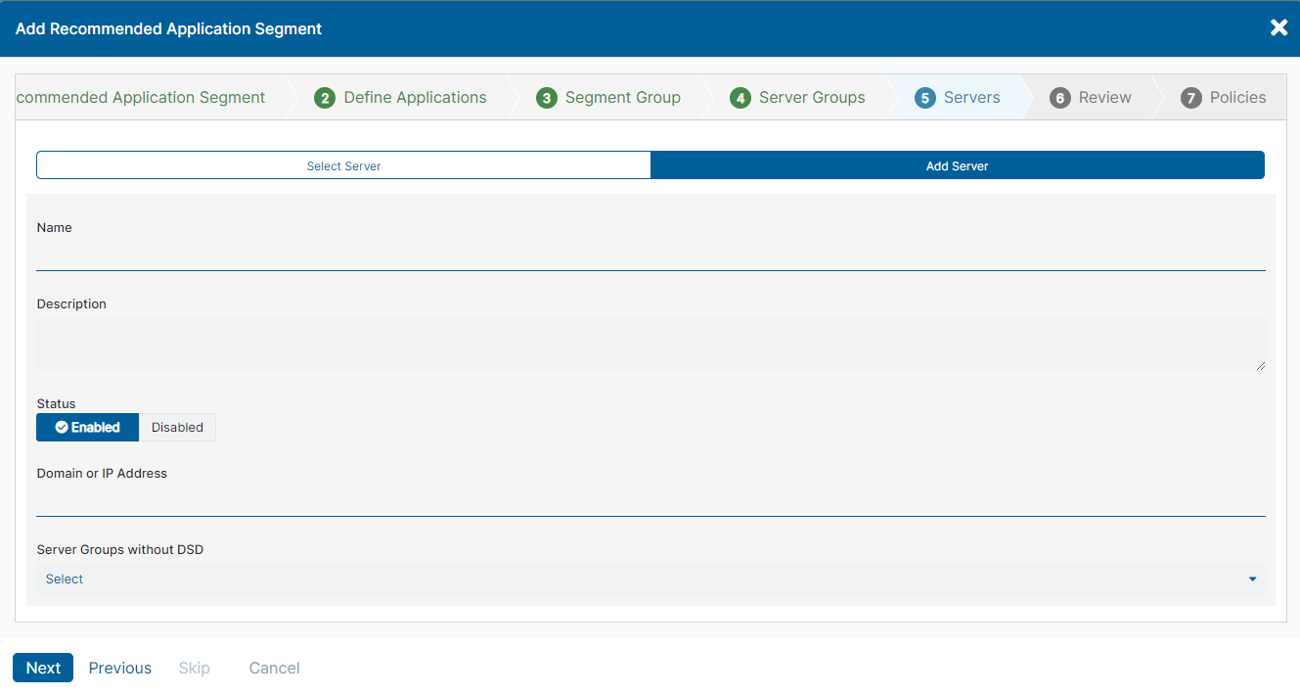Set the server Status to Disabled
Screen dimensions: 1300x695
pos(177,427)
